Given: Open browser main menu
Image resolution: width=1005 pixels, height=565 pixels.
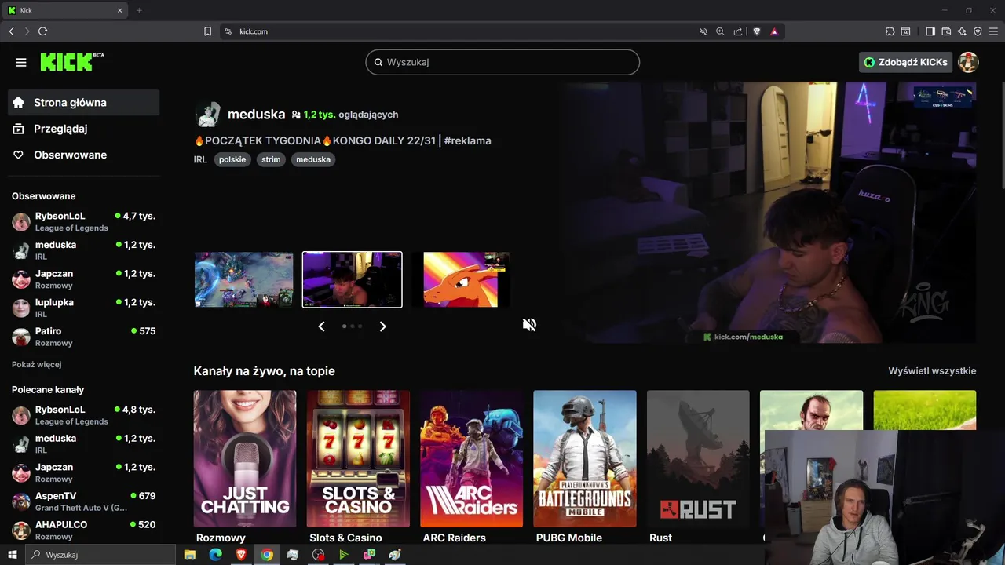Looking at the screenshot, I should 994,31.
